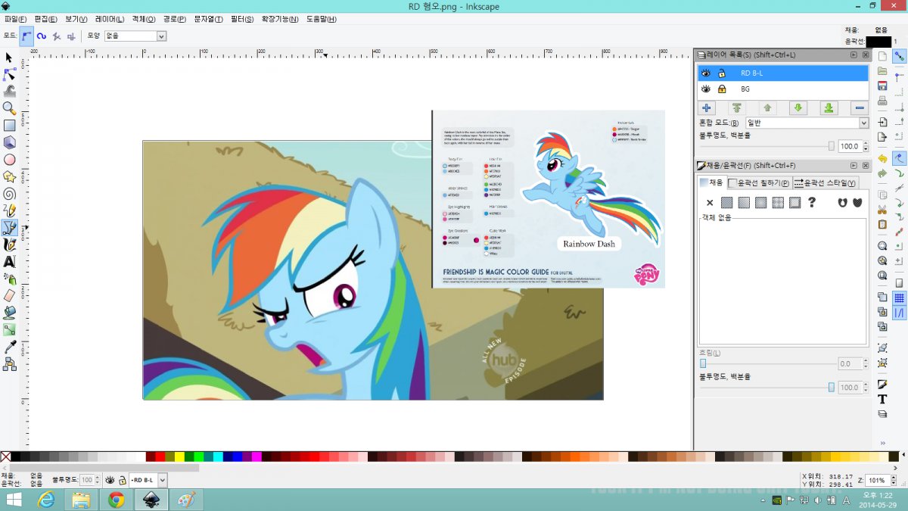Select the Ellipse circle tool
The image size is (908, 511).
[9, 160]
